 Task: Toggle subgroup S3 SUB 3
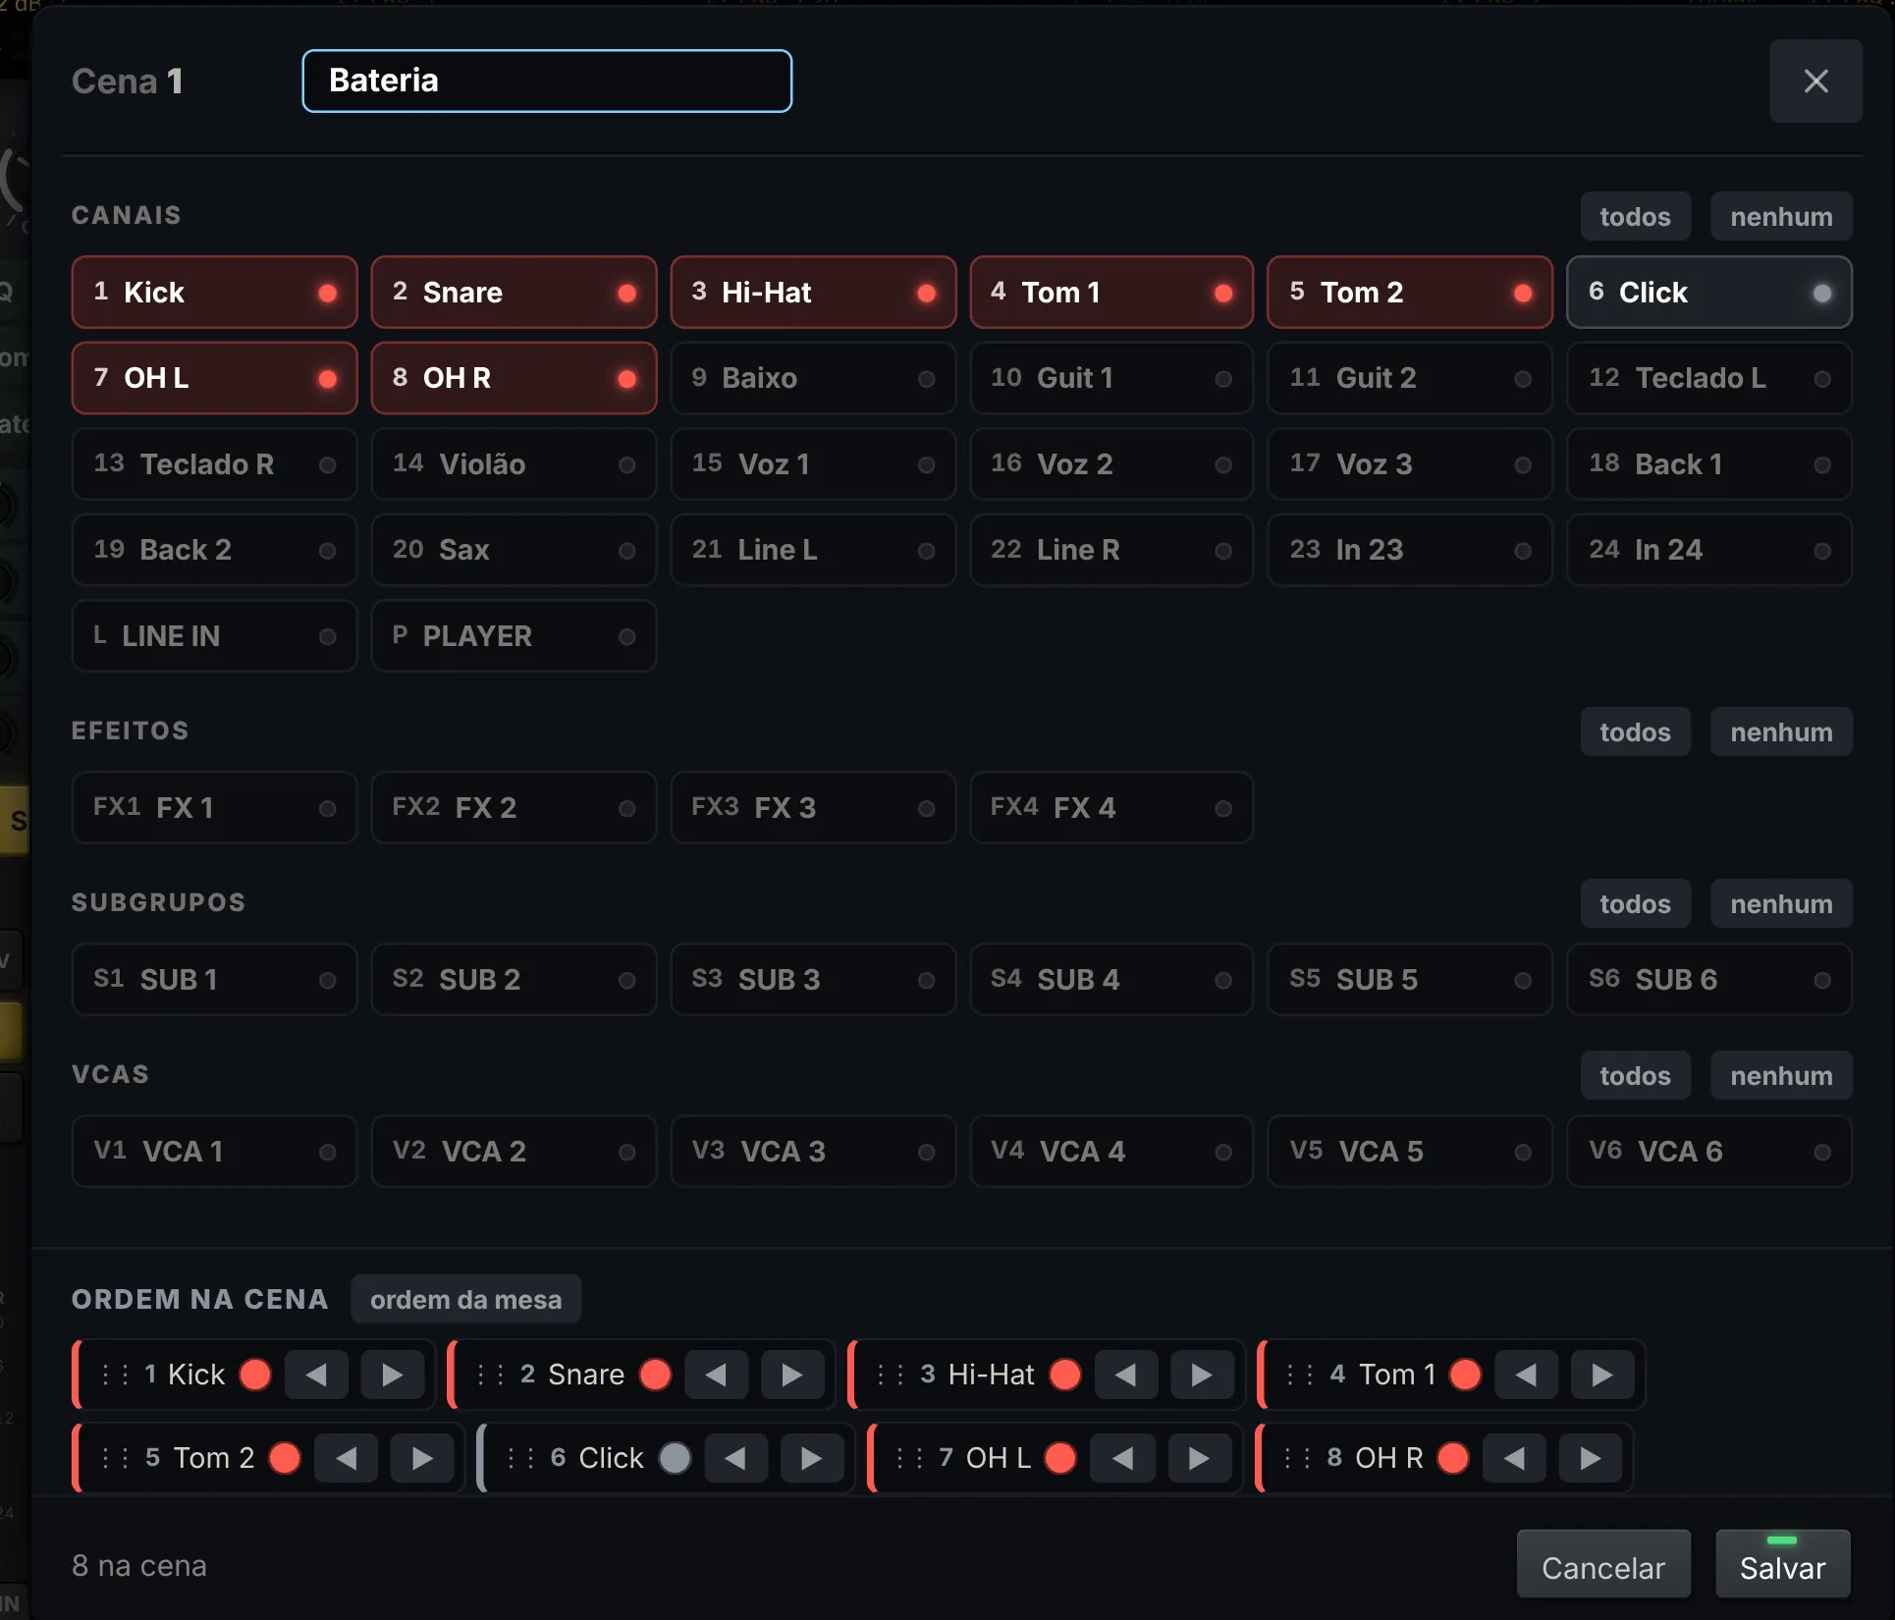click(x=813, y=980)
